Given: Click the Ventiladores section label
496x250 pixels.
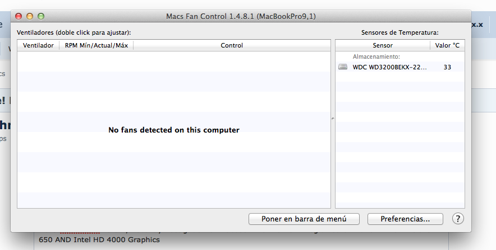Looking at the screenshot, I should click(x=74, y=32).
